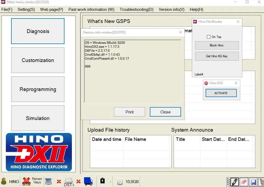Image resolution: width=264 pixels, height=187 pixels.
Task: Click the '10,0GB' disk space text
Action: point(132,182)
